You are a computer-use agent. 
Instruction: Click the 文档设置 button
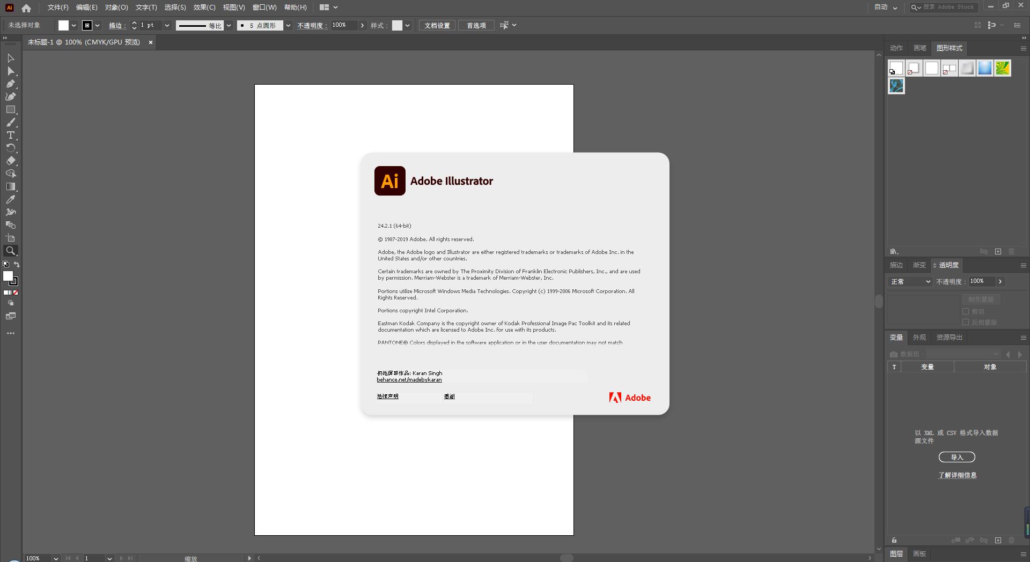click(437, 25)
